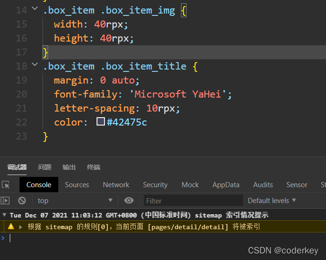Show the console sidebar panel icon
This screenshot has width=326, height=260.
[5, 201]
